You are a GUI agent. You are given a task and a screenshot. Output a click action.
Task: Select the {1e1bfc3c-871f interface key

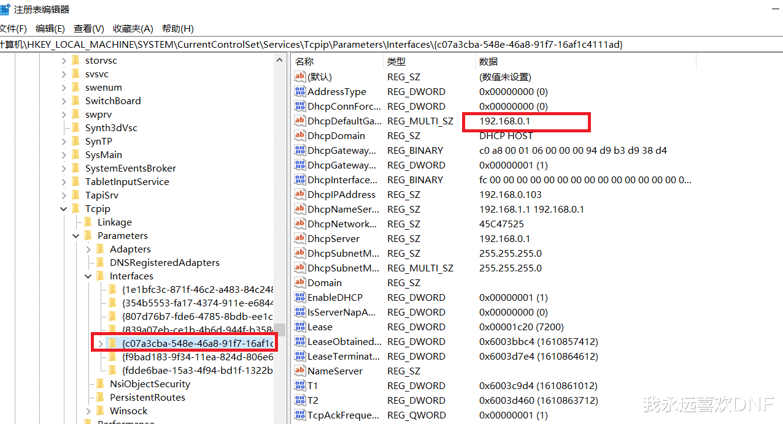point(198,290)
